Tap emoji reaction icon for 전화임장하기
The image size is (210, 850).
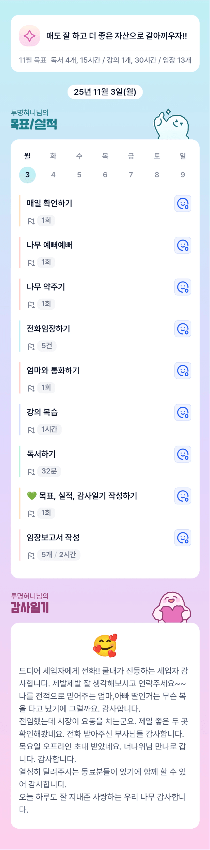[183, 329]
